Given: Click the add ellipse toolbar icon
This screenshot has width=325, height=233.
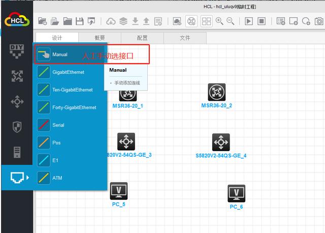Looking at the screenshot, I should 306,21.
